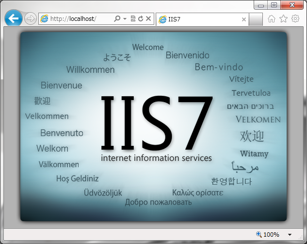
Task: Click the search magnifier in address bar
Action: pyautogui.click(x=117, y=18)
